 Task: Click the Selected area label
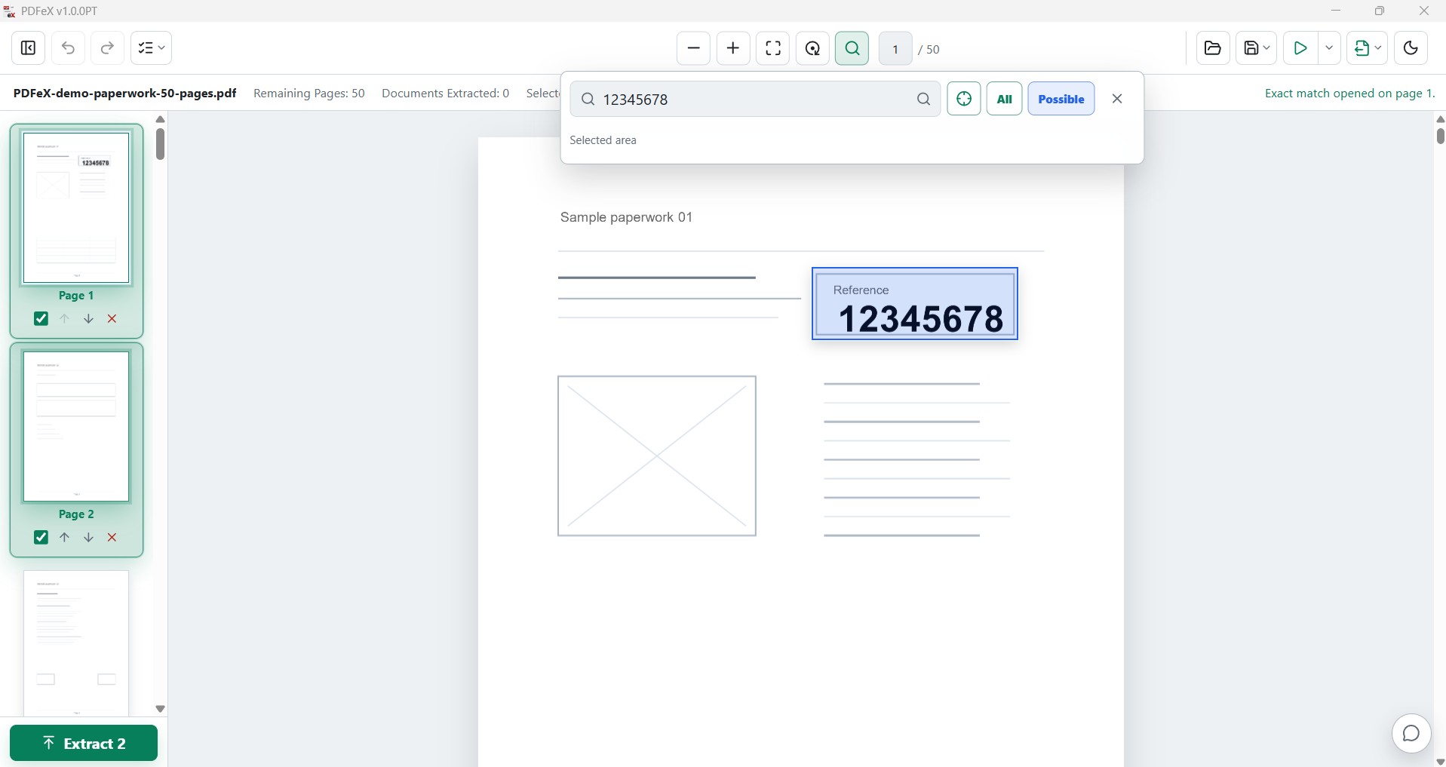click(x=603, y=140)
